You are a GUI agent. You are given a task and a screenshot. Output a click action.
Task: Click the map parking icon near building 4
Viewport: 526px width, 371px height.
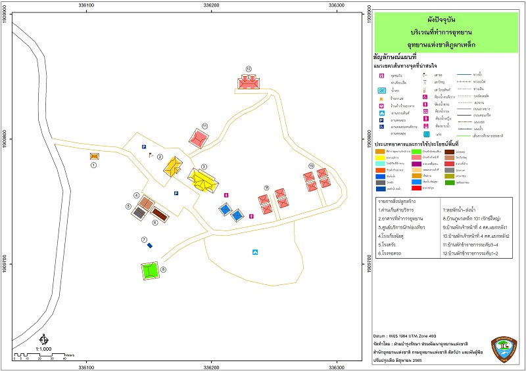click(x=176, y=193)
